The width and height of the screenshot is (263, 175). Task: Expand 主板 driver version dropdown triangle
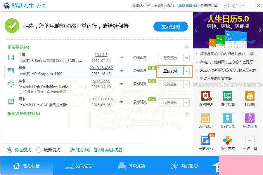coord(122,58)
